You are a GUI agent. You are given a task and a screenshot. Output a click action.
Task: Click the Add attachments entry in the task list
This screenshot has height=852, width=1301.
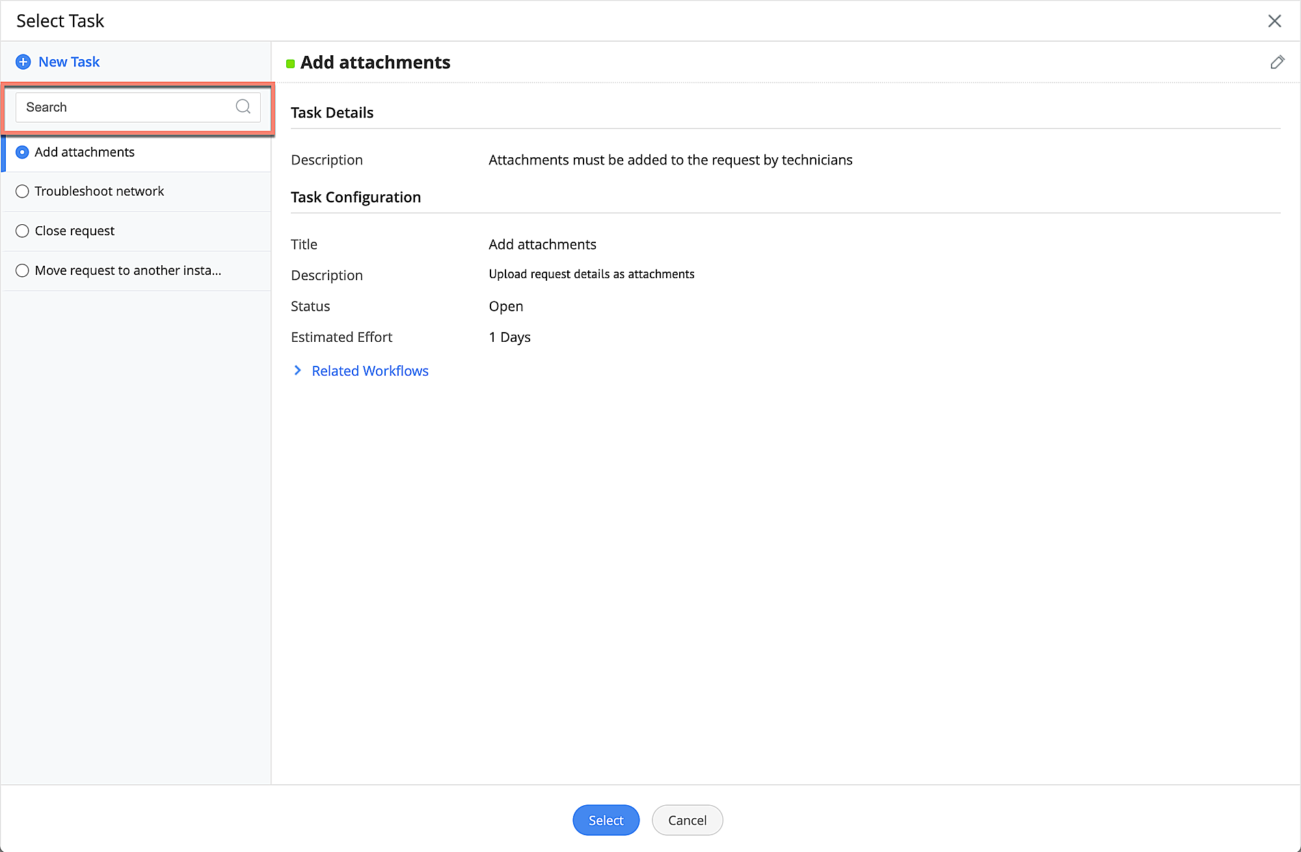[x=85, y=152]
